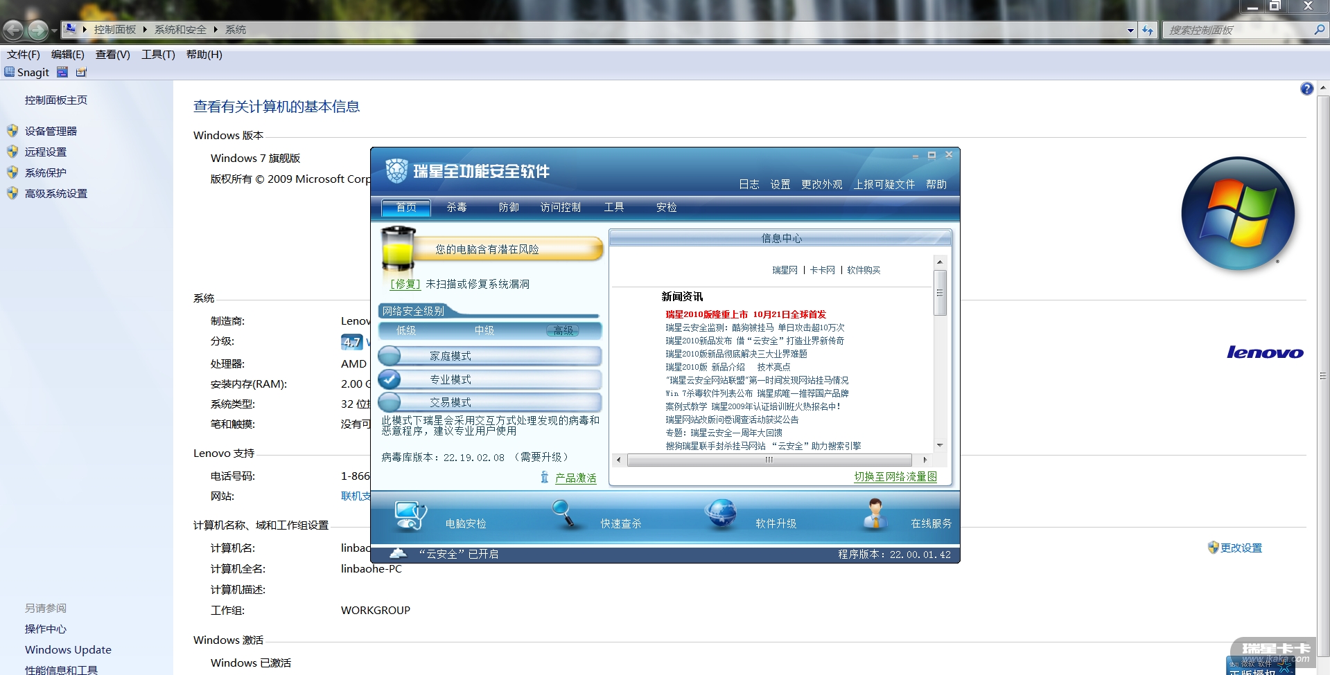Select 家庭模式 home mode option

tap(489, 356)
